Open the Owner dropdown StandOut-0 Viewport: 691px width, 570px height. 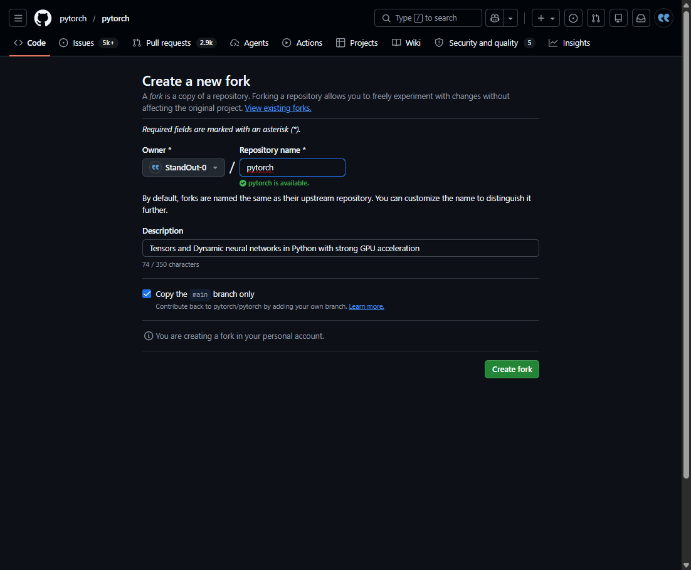[x=183, y=168]
